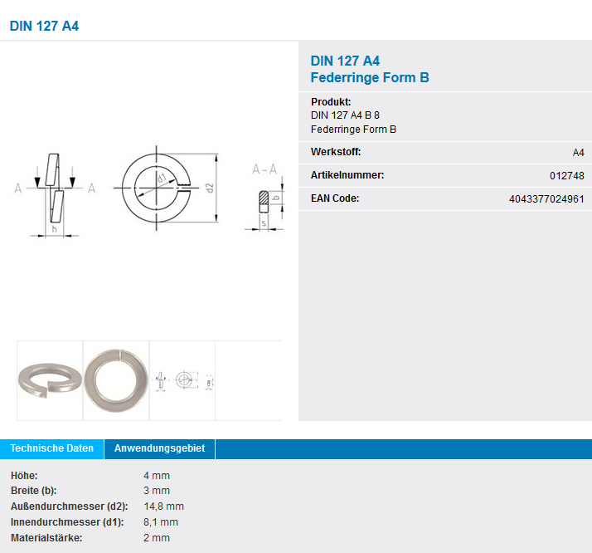Select the top-view washer ring photo thumbnail
Screen dimensions: 592x553
click(115, 380)
